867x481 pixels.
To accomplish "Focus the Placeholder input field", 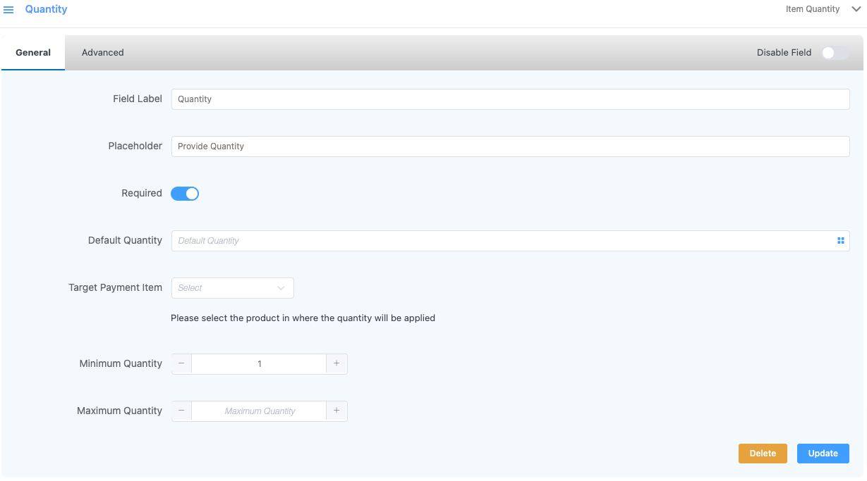I will 511,146.
